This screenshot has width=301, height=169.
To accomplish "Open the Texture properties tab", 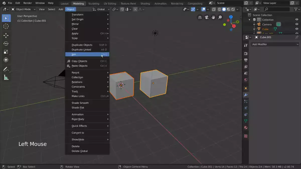I will pos(246,136).
